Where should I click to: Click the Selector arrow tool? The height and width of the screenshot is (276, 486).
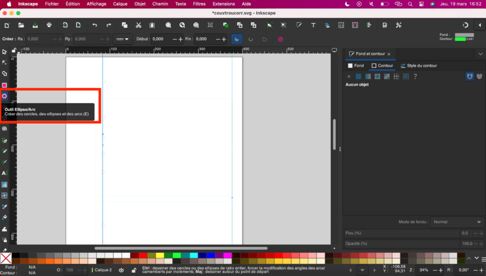coord(4,52)
